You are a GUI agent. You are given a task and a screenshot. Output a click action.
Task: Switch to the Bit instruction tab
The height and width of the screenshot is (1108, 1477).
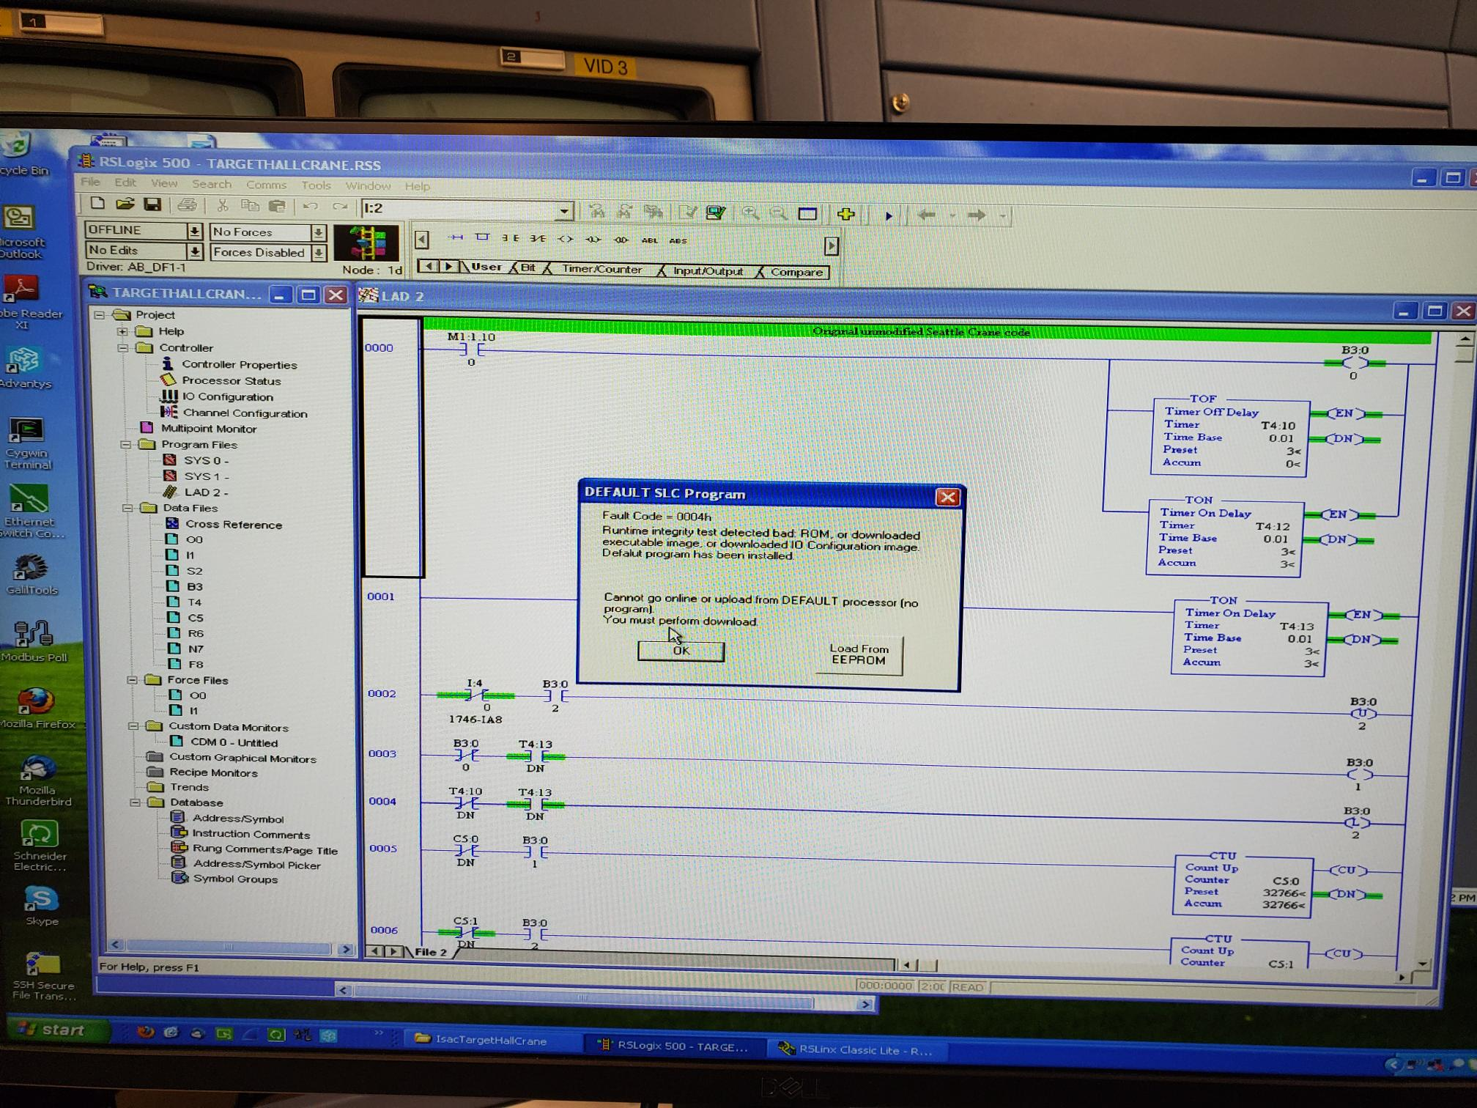click(x=528, y=267)
